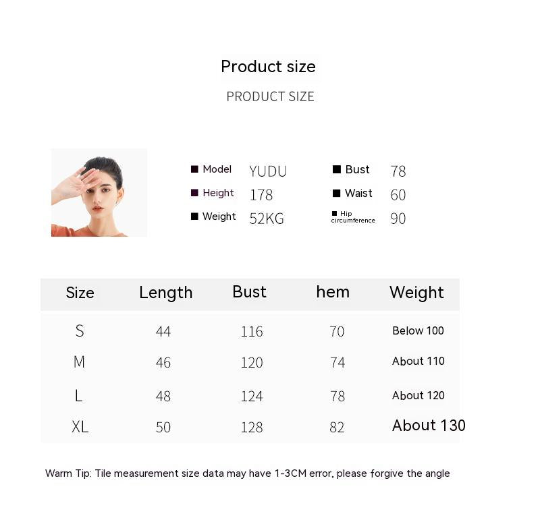Click the hem column header
This screenshot has height=522, width=540.
(333, 292)
